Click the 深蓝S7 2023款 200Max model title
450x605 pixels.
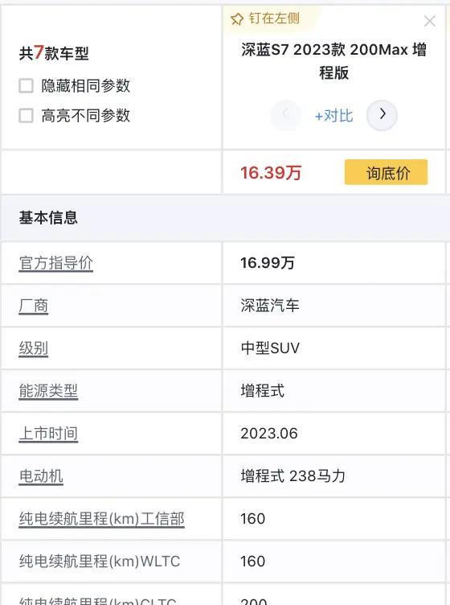333,61
